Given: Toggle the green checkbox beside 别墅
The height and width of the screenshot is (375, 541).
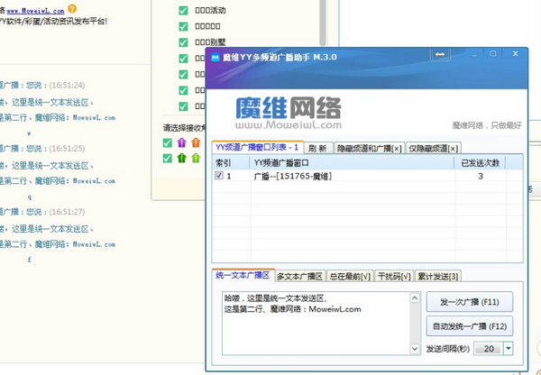Looking at the screenshot, I should pyautogui.click(x=183, y=43).
